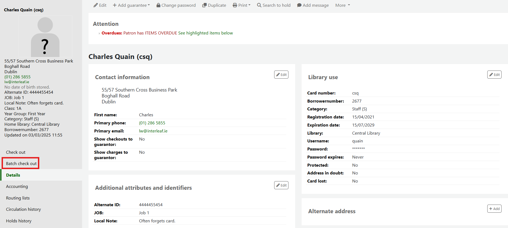Click the Search to hold magnifier

click(259, 5)
